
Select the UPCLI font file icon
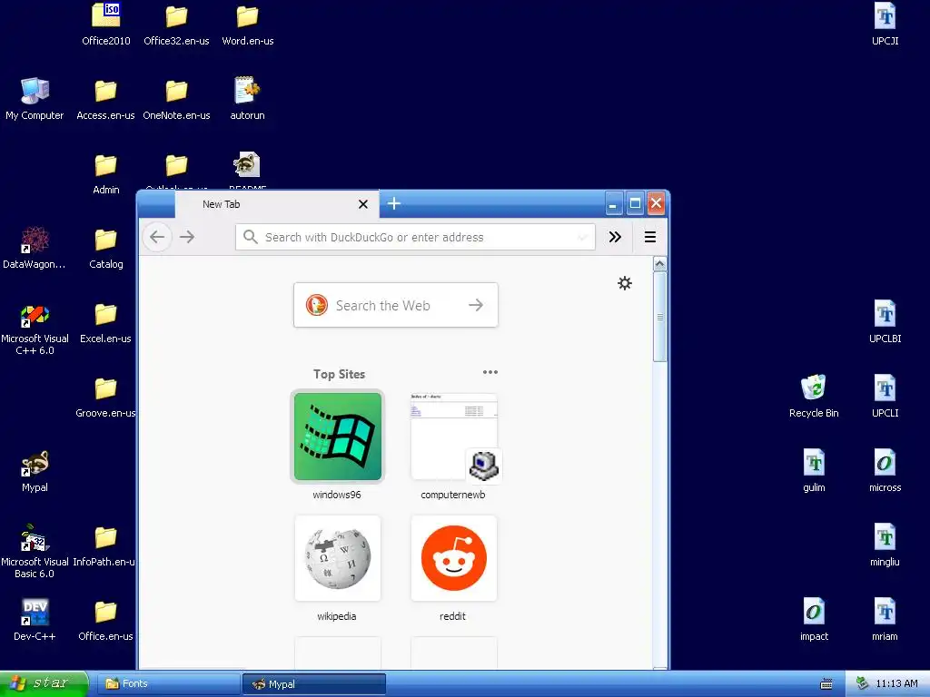(885, 388)
